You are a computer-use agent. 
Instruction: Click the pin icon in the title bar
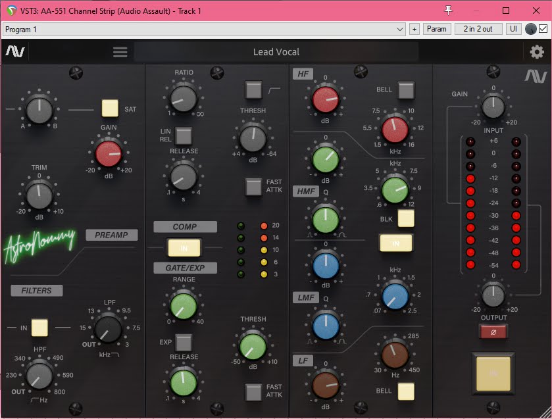448,11
